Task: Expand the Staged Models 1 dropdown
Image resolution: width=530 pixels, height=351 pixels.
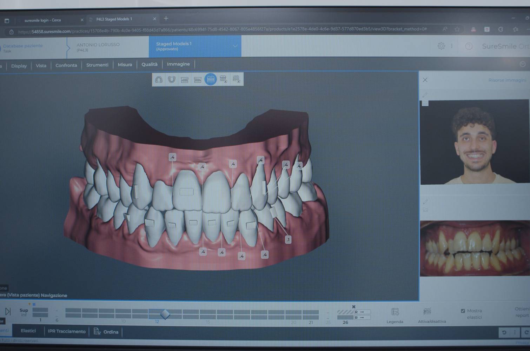Action: [235, 46]
